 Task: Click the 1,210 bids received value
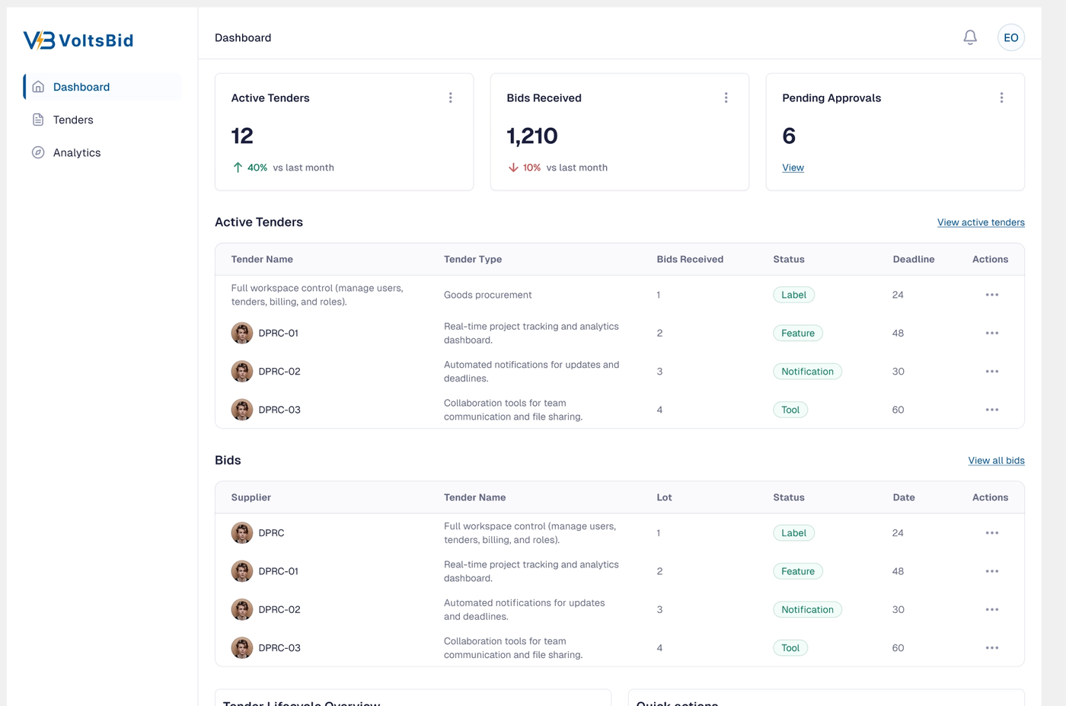[532, 136]
